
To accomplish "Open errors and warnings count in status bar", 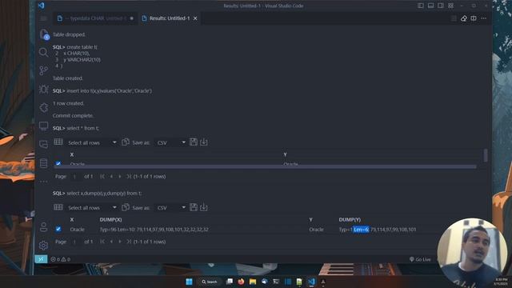I will [x=61, y=259].
